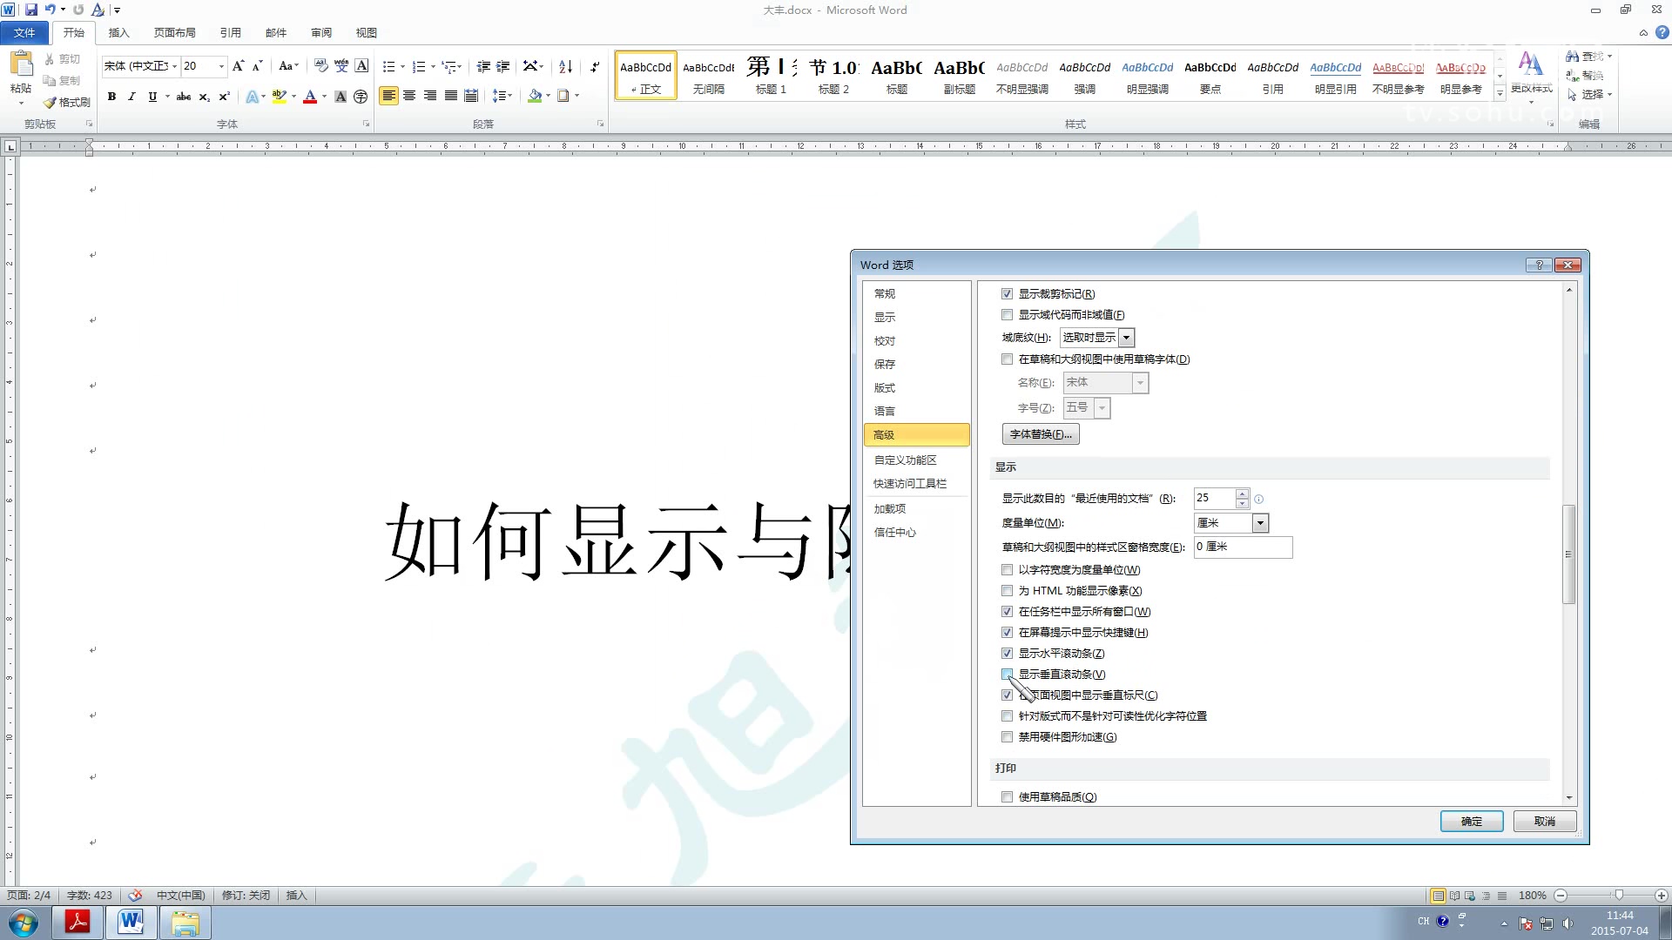Click the 确定 button in Word Options

click(1471, 821)
